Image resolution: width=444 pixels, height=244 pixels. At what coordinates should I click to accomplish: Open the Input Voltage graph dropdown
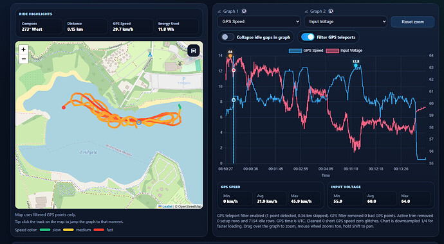(x=346, y=21)
